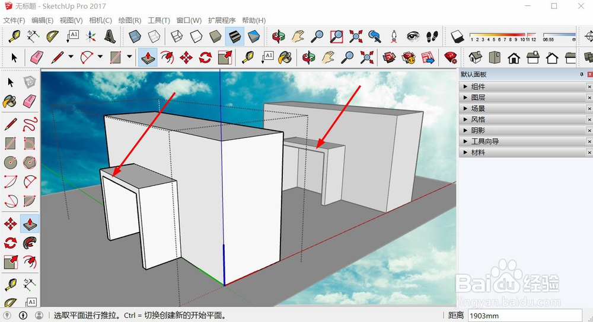Select Rotated Rectangle tool in left palette
Screen dimensions: 593x322
tap(30, 143)
